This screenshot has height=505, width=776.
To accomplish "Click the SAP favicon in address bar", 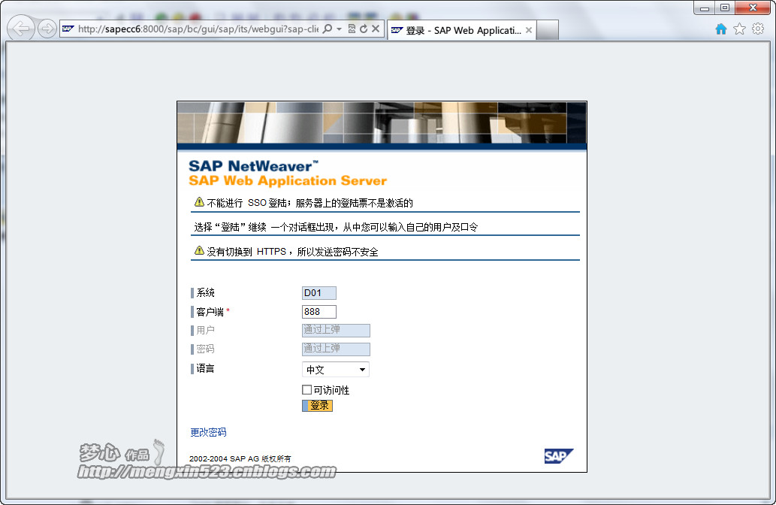I will click(x=68, y=29).
